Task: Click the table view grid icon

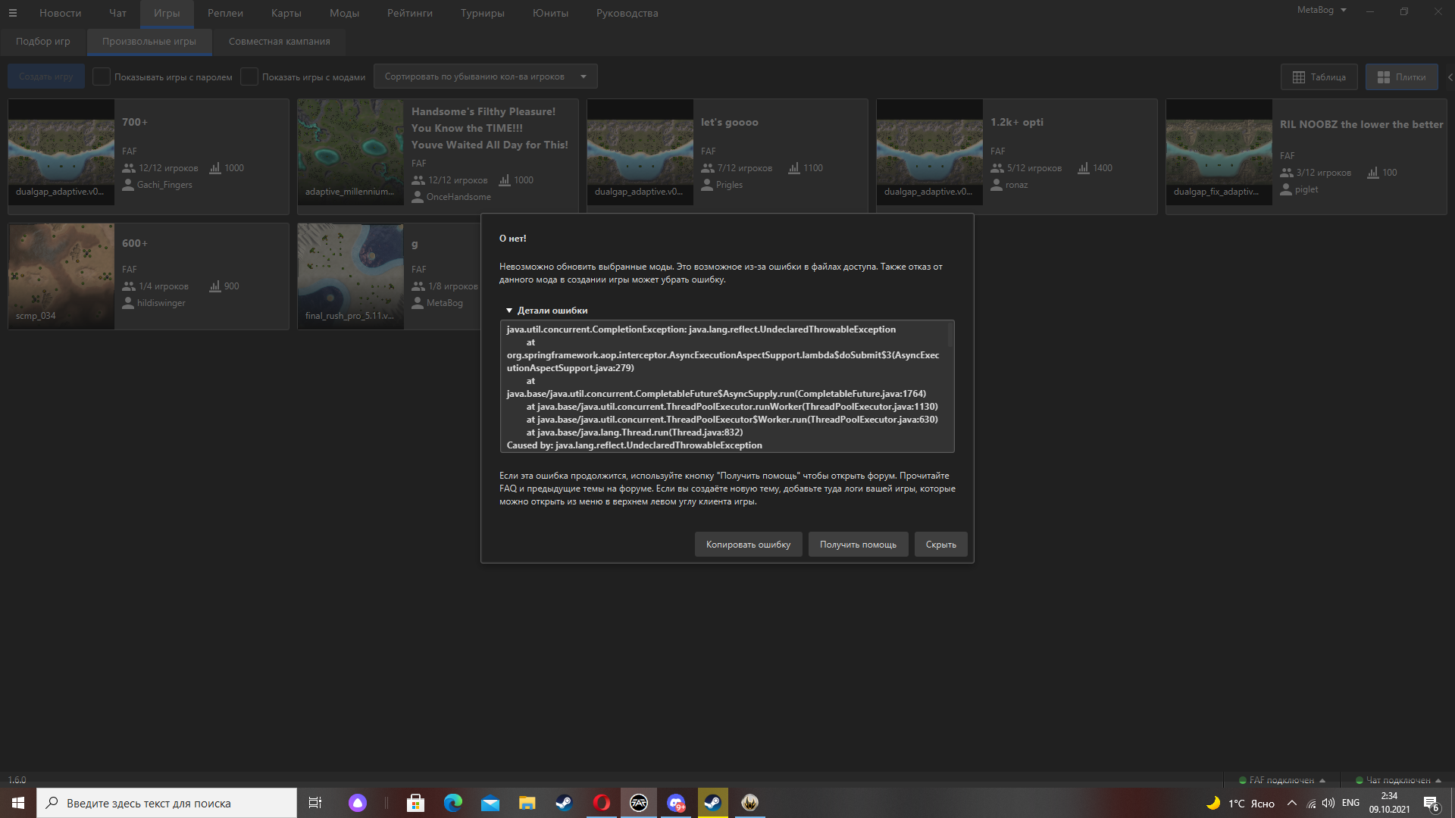Action: pos(1299,77)
